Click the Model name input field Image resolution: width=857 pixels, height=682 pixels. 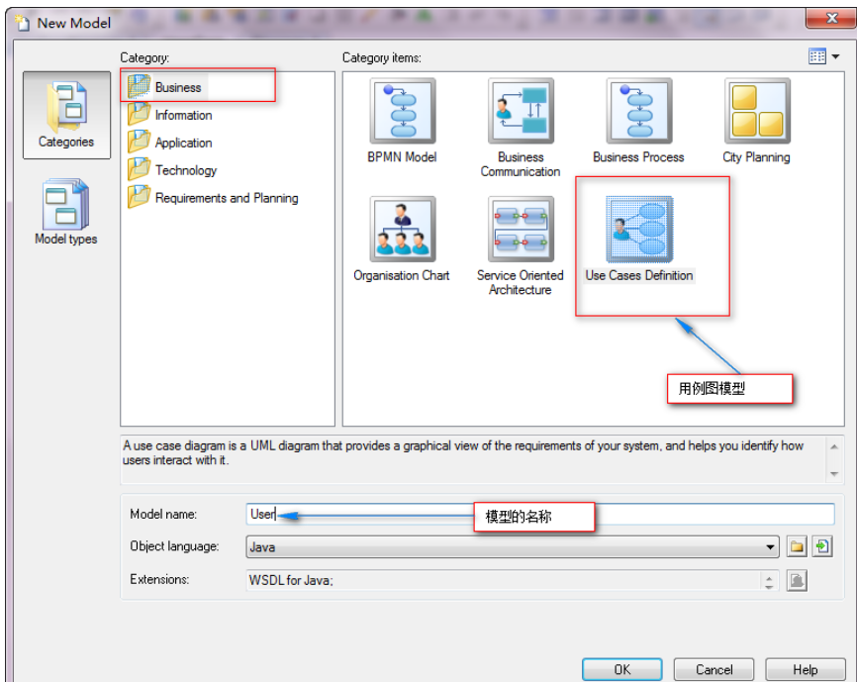click(540, 515)
